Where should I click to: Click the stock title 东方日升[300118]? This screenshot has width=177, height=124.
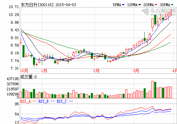[x=37, y=5]
